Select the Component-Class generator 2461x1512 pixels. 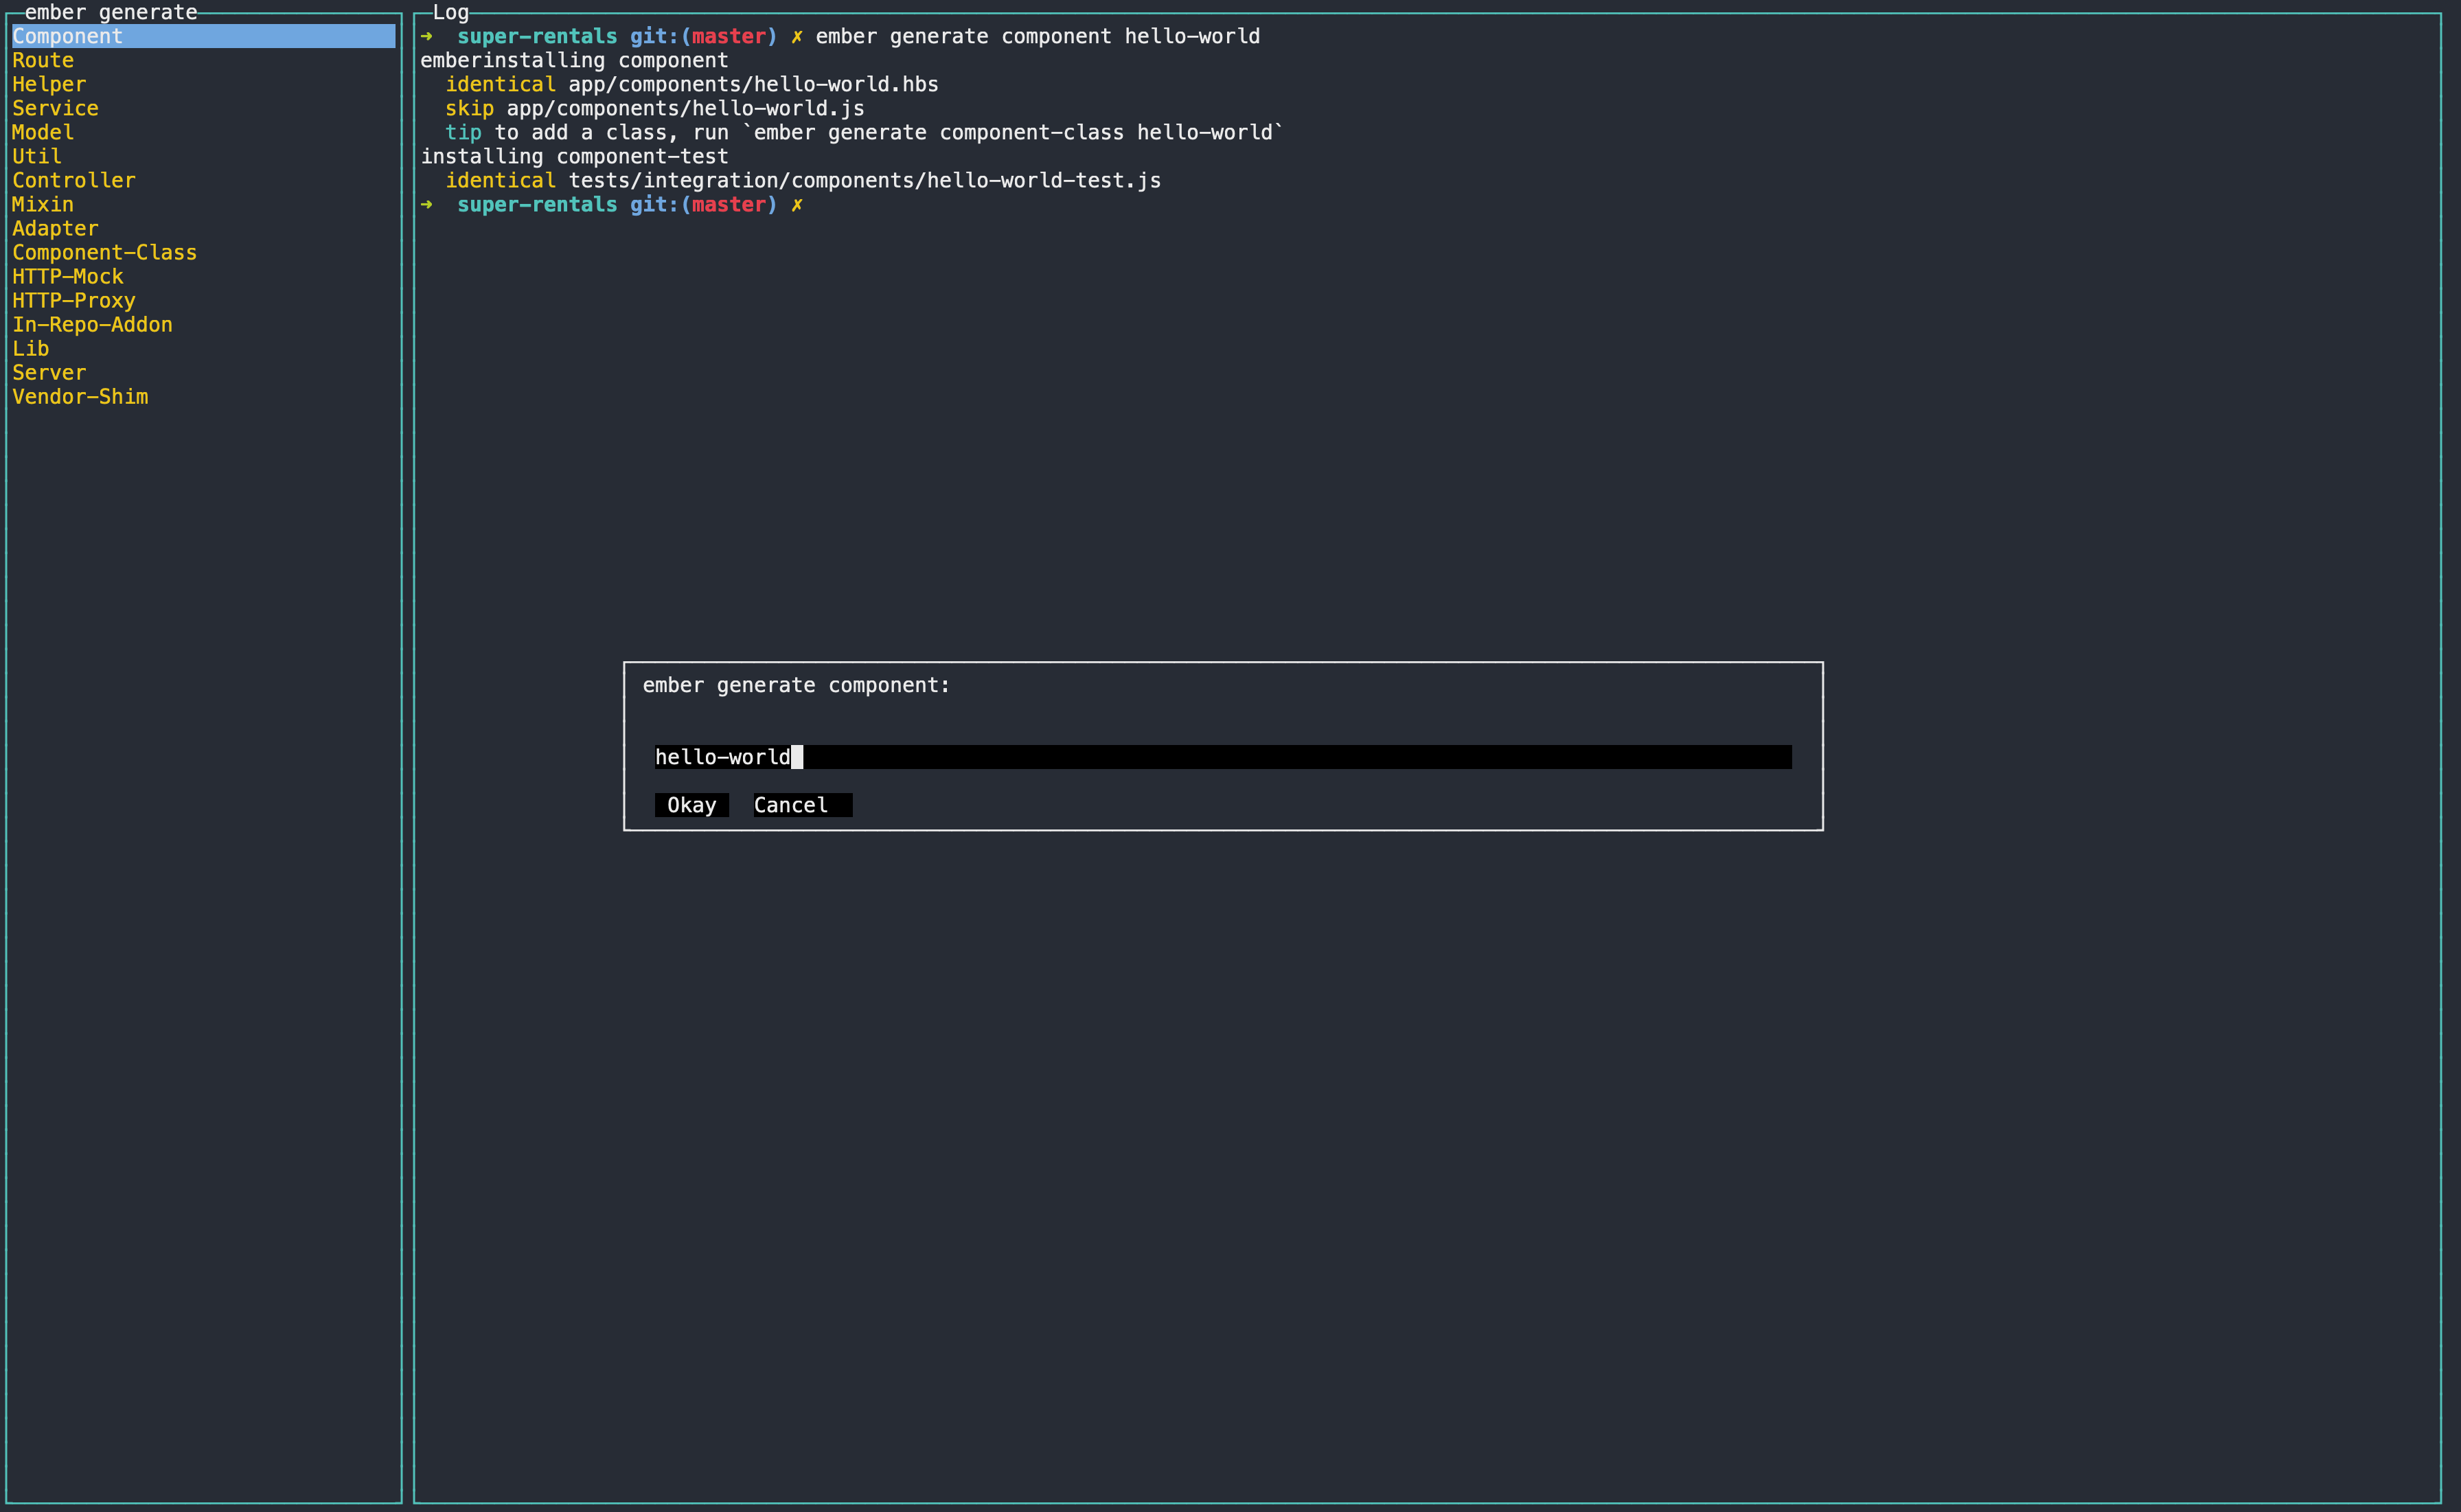(x=104, y=252)
